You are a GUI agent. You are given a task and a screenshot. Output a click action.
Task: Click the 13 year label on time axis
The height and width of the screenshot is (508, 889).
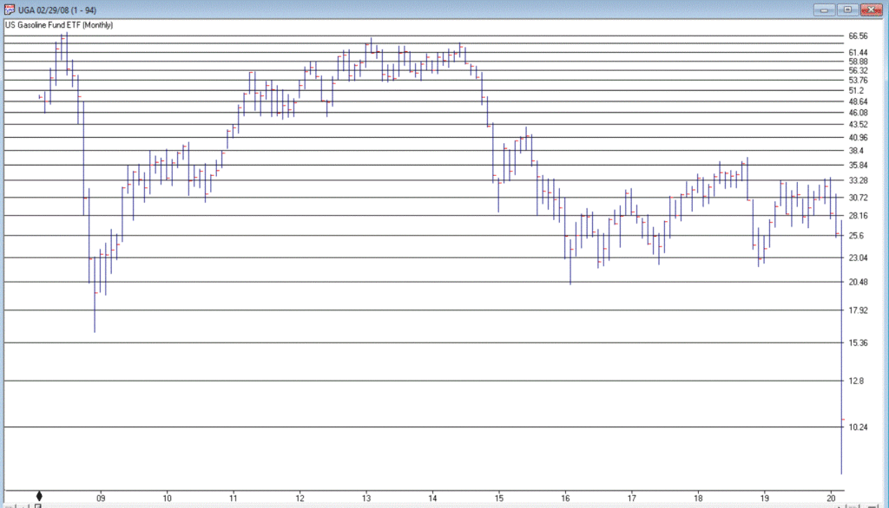(x=366, y=498)
